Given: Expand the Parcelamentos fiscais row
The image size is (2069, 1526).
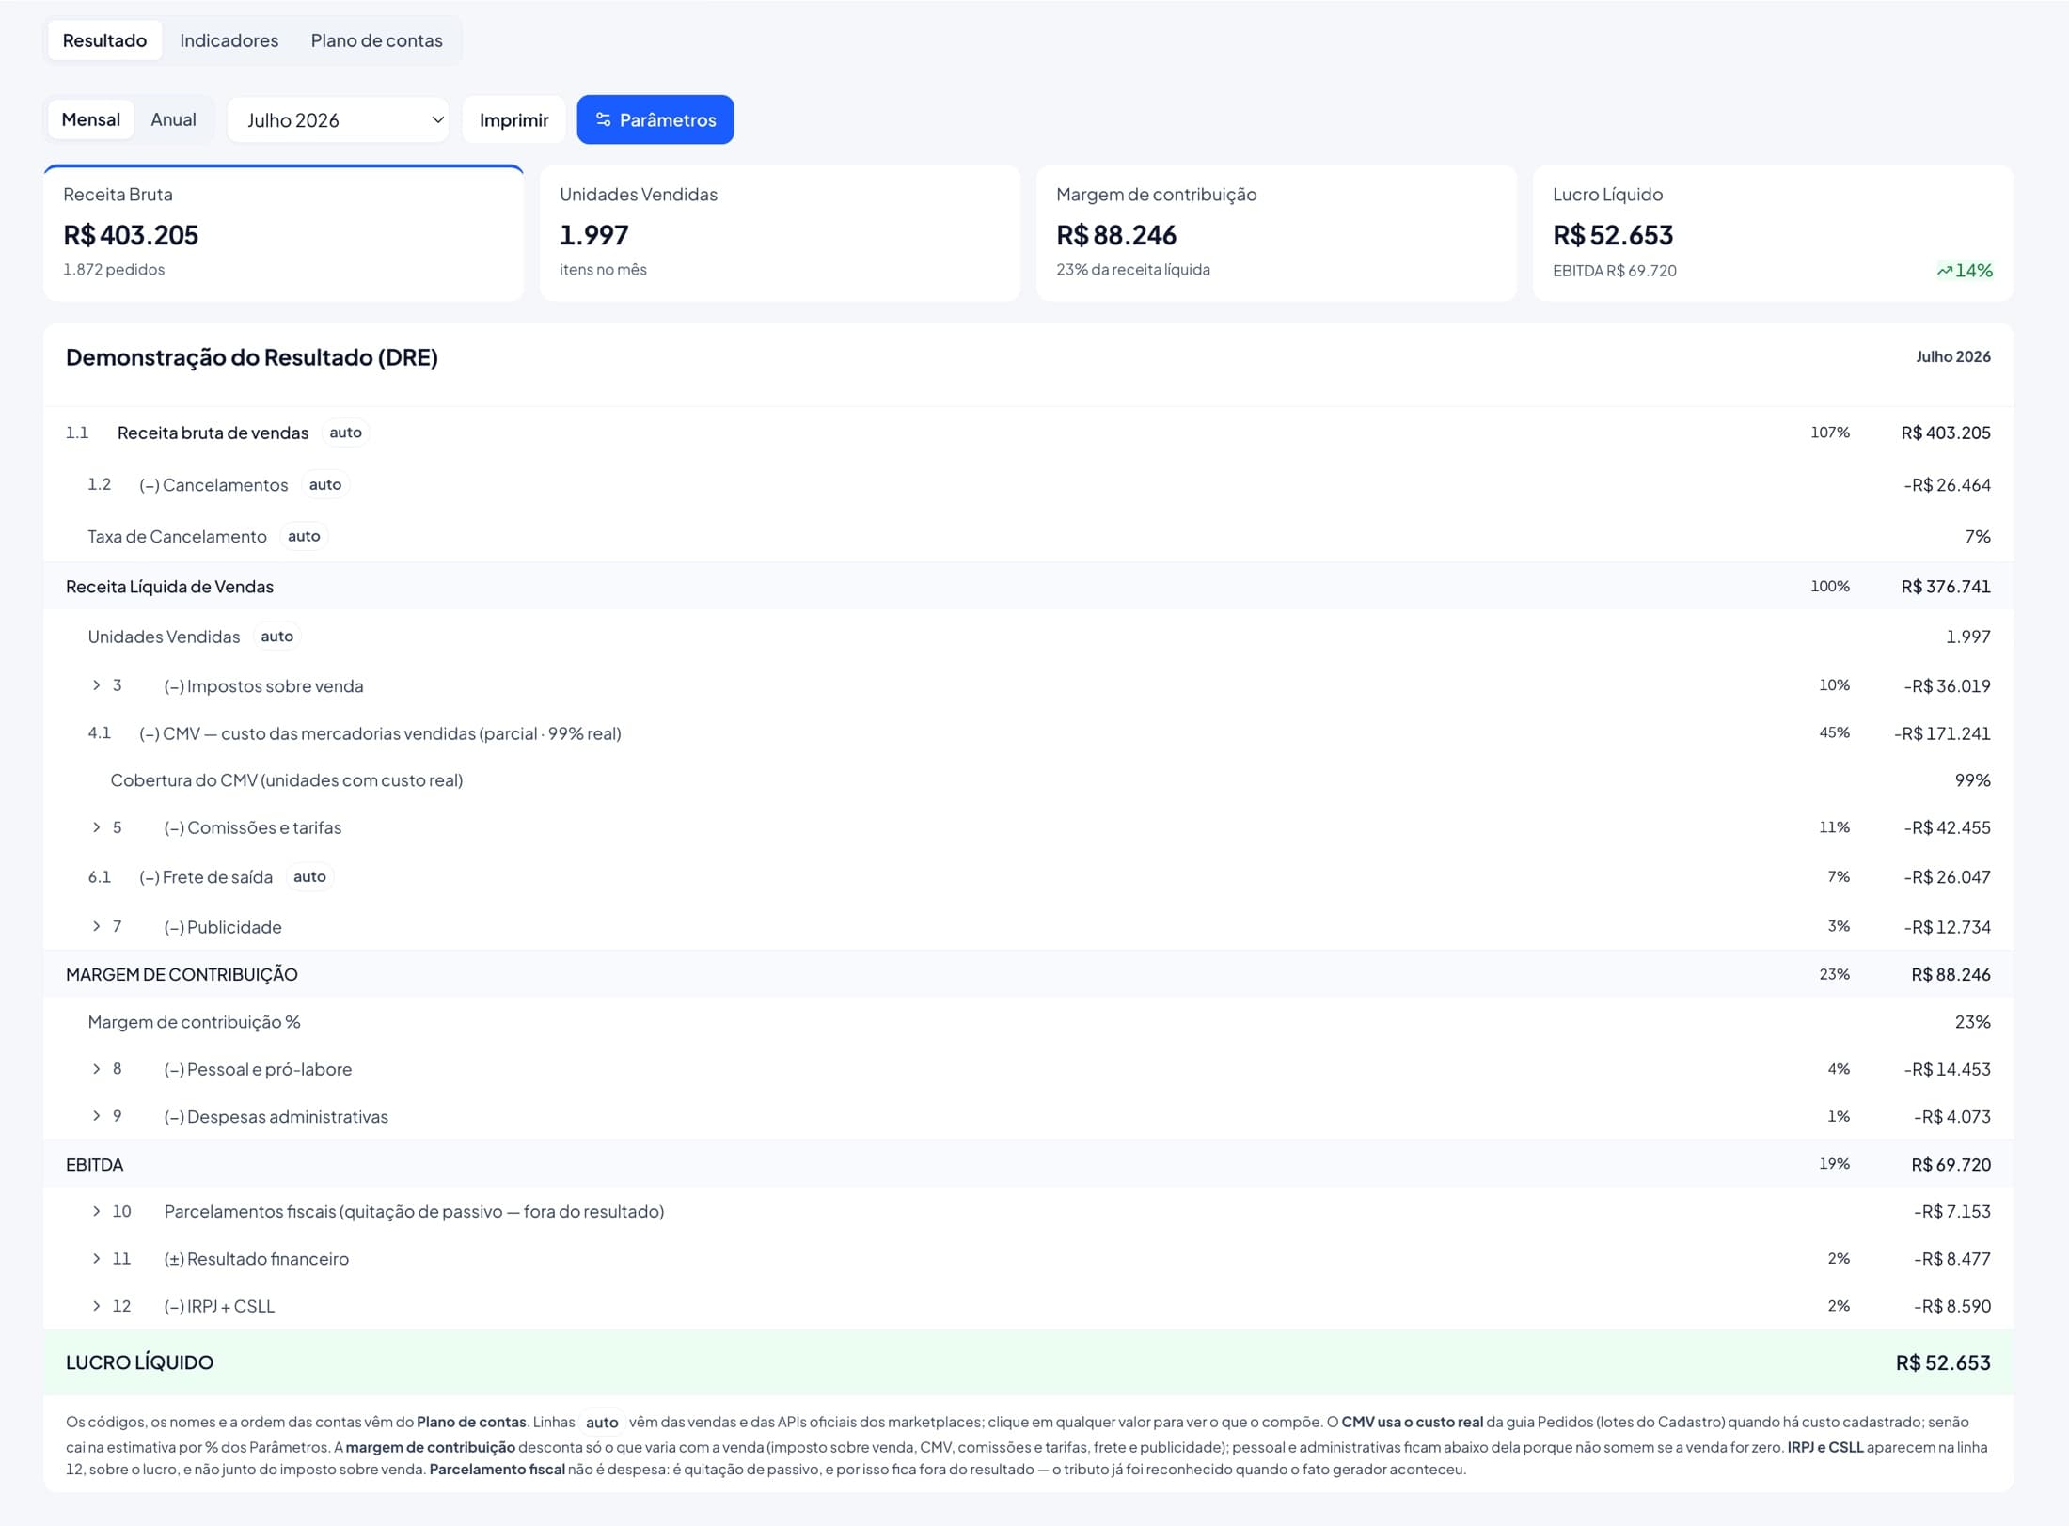Looking at the screenshot, I should (x=96, y=1211).
